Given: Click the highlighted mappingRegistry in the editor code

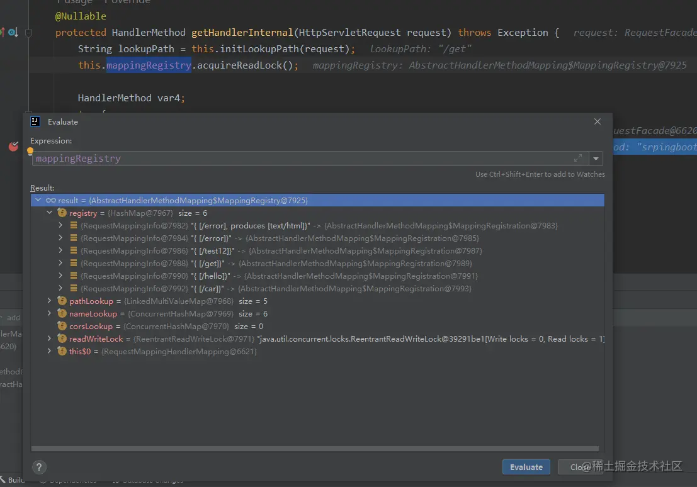Looking at the screenshot, I should coord(149,65).
